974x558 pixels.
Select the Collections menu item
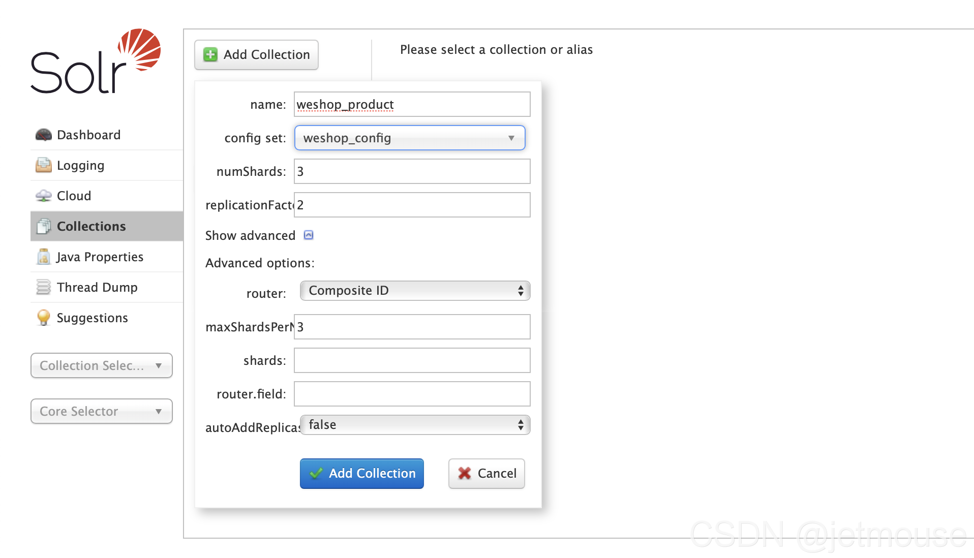coord(107,226)
